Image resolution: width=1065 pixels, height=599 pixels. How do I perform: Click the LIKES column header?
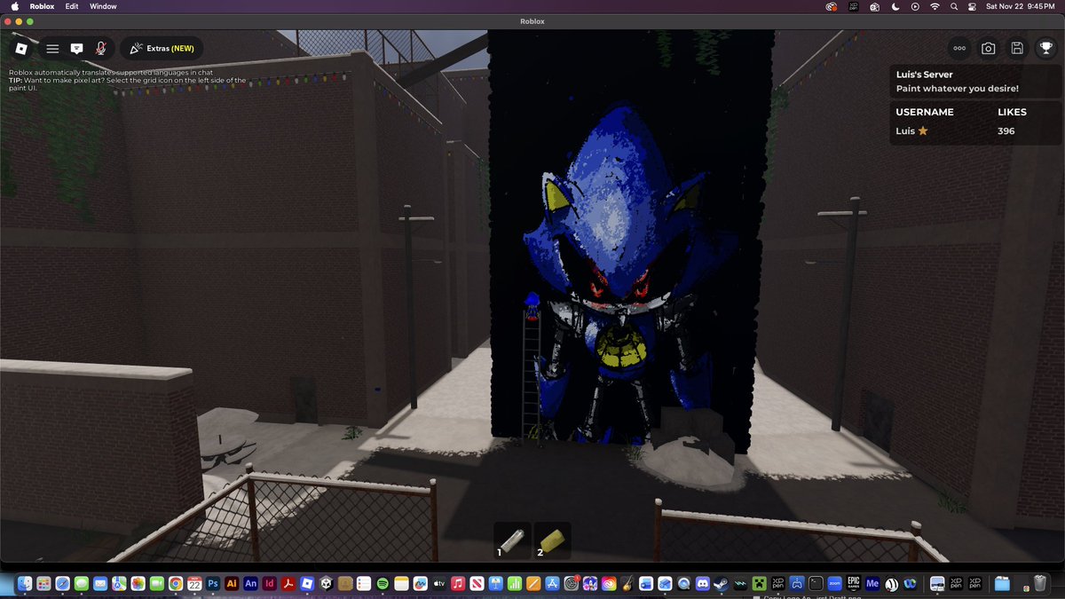1012,112
